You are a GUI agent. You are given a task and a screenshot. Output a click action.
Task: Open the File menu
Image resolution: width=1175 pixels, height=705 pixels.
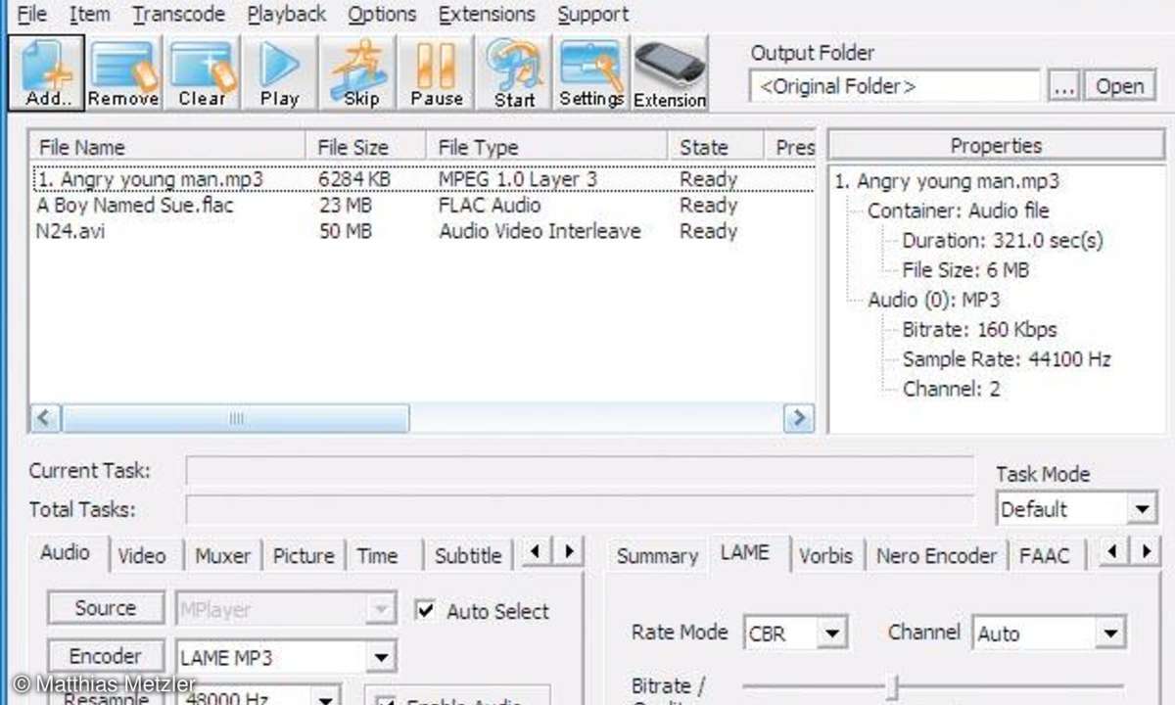pos(32,15)
